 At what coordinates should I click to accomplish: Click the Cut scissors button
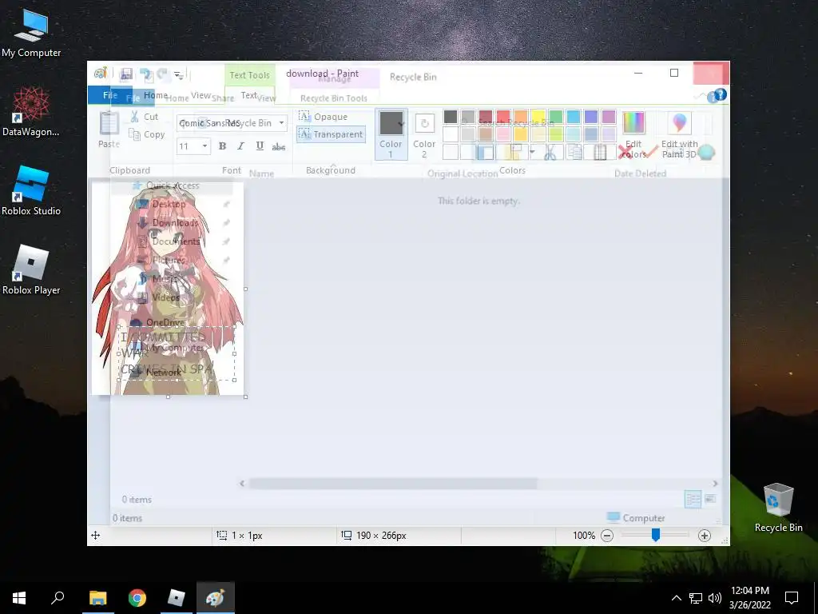144,117
